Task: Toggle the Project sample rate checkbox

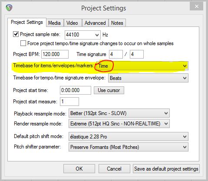Action: tap(16, 34)
